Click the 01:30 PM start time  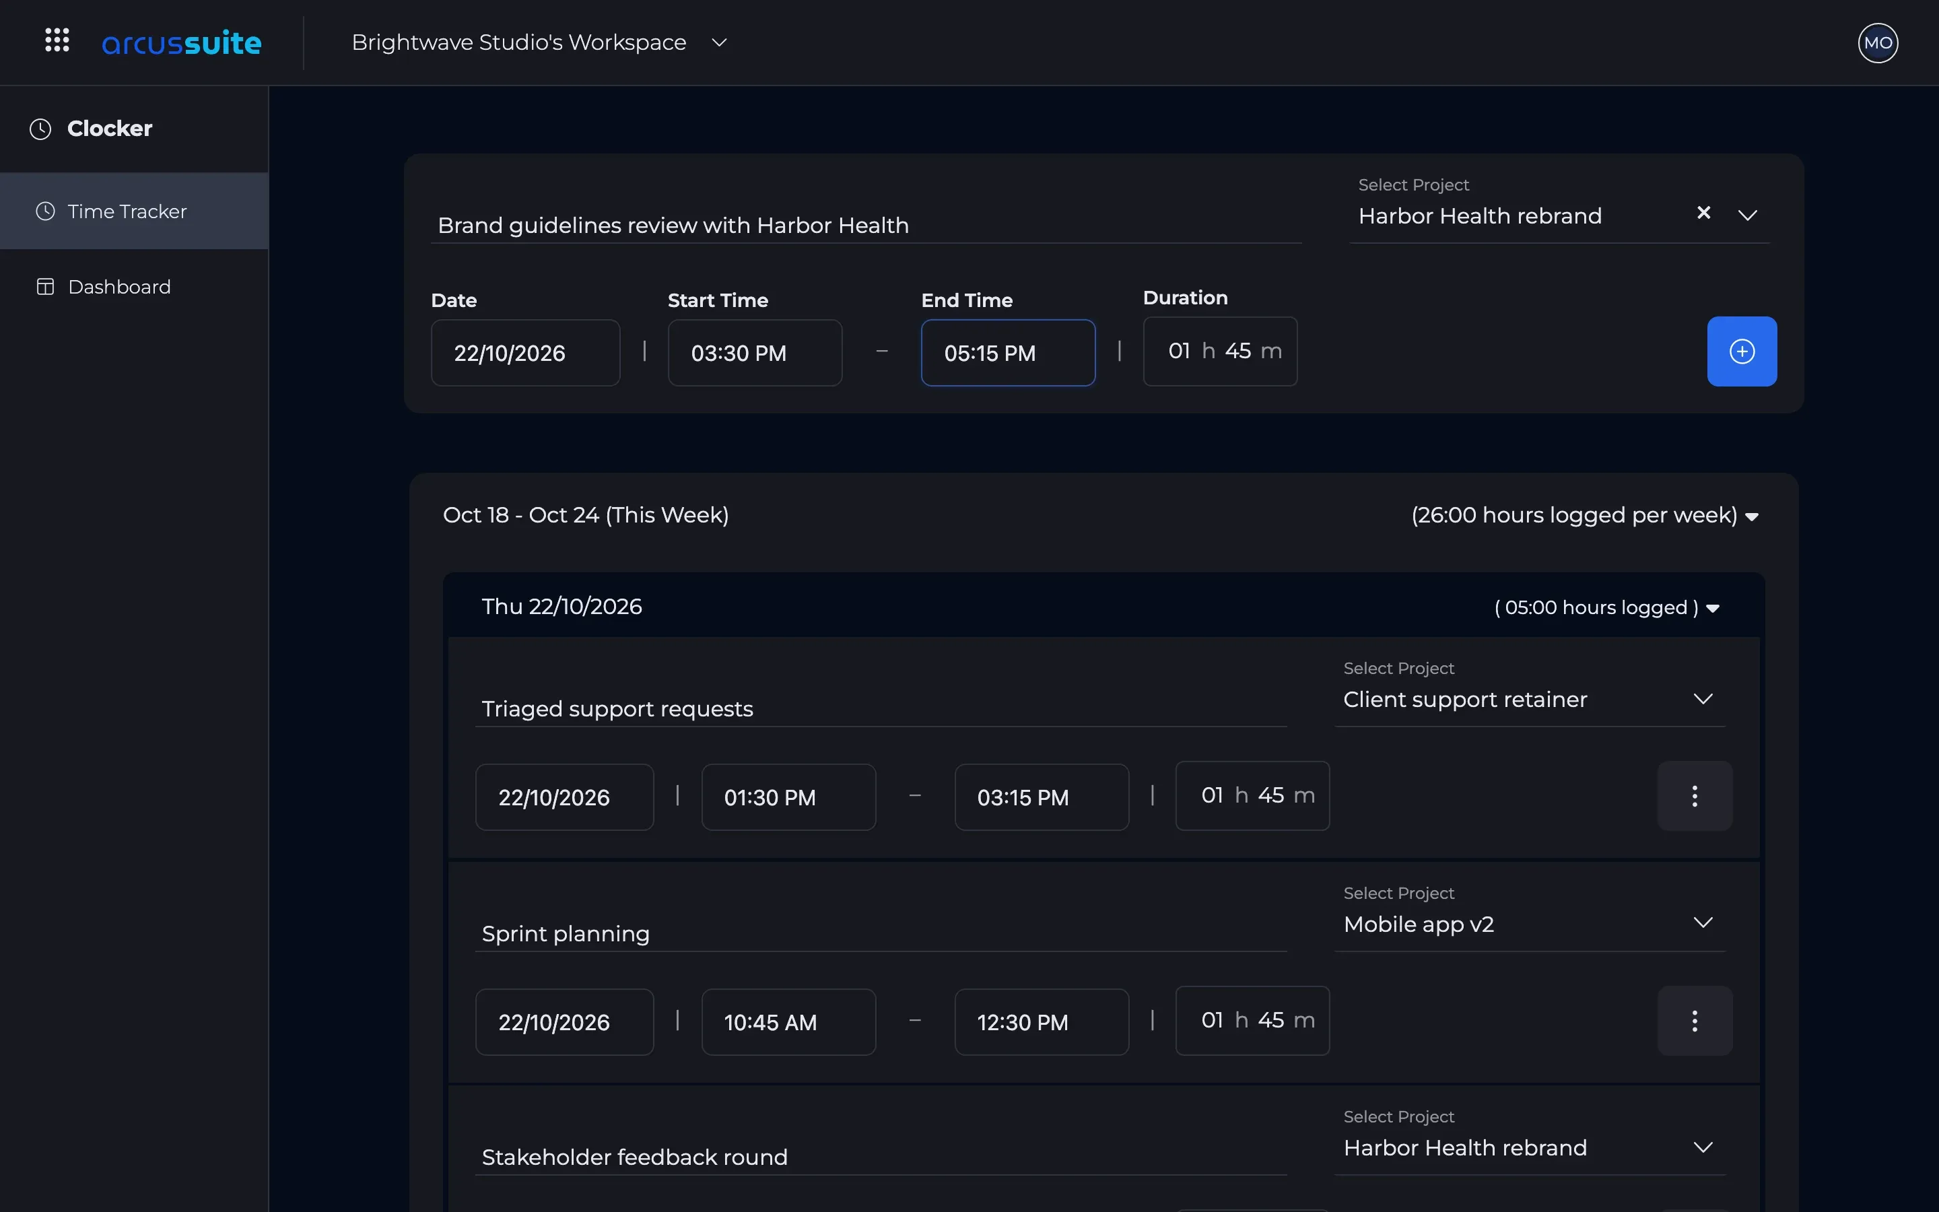[x=788, y=797]
